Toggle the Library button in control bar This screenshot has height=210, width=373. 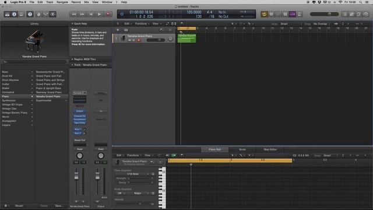tap(8, 14)
